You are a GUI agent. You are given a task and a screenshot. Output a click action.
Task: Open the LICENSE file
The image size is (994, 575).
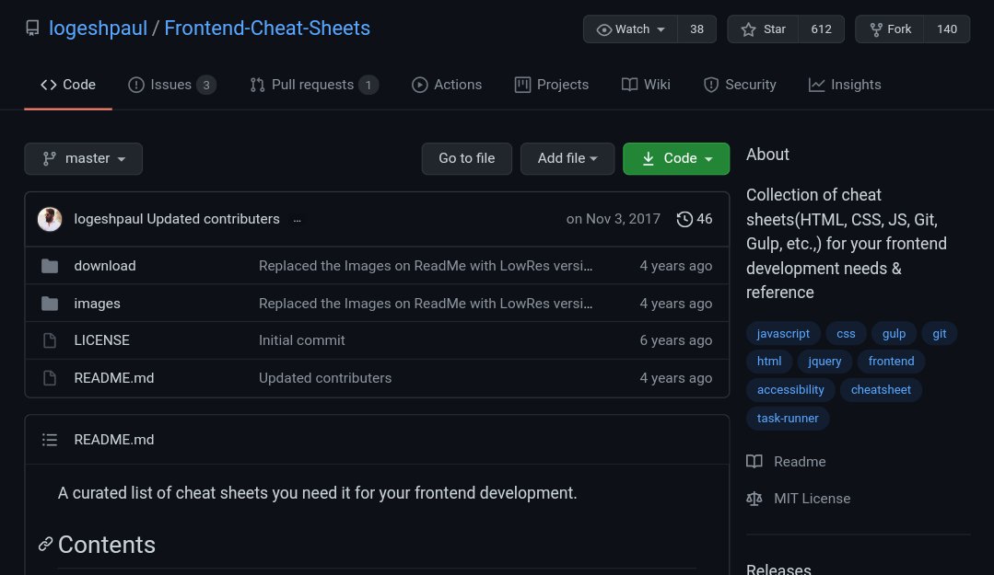click(101, 340)
